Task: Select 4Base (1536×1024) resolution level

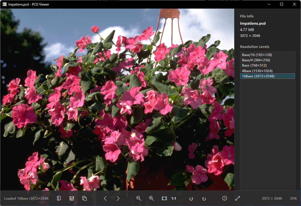Action: pyautogui.click(x=267, y=71)
